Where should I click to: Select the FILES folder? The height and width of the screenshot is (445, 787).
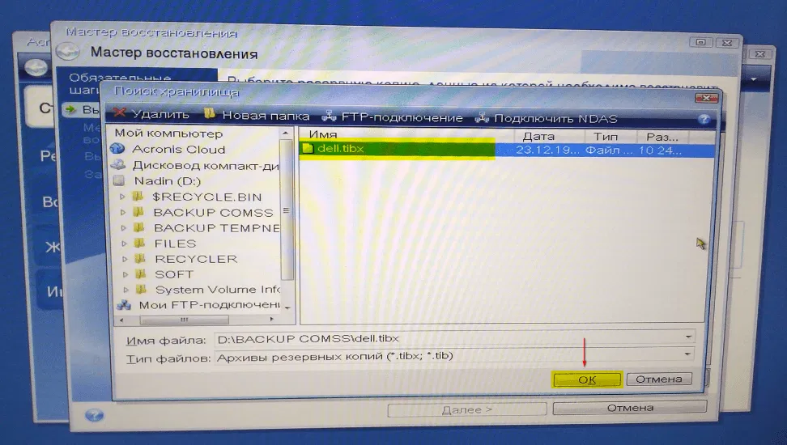tap(175, 244)
